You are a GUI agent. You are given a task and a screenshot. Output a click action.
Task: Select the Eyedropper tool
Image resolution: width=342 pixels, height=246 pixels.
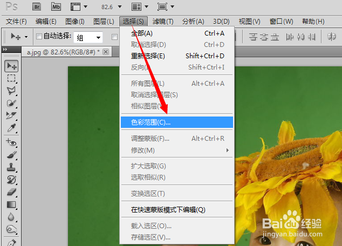click(11, 128)
